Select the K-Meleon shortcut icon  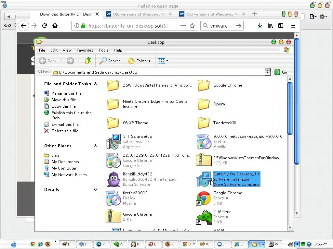click(x=204, y=217)
